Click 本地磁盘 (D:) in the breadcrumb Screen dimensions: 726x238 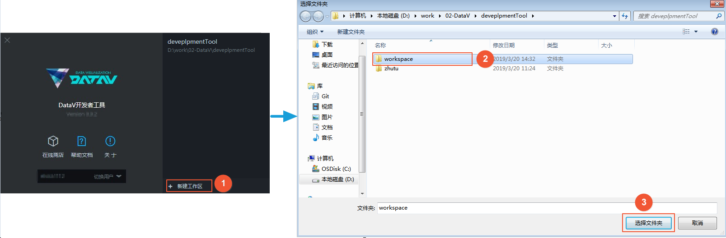pos(393,16)
